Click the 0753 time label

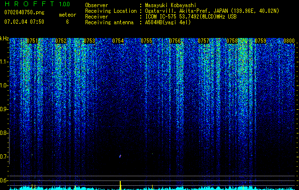[89, 41]
